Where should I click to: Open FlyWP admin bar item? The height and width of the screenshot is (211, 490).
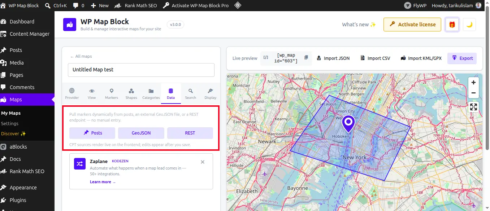click(415, 5)
